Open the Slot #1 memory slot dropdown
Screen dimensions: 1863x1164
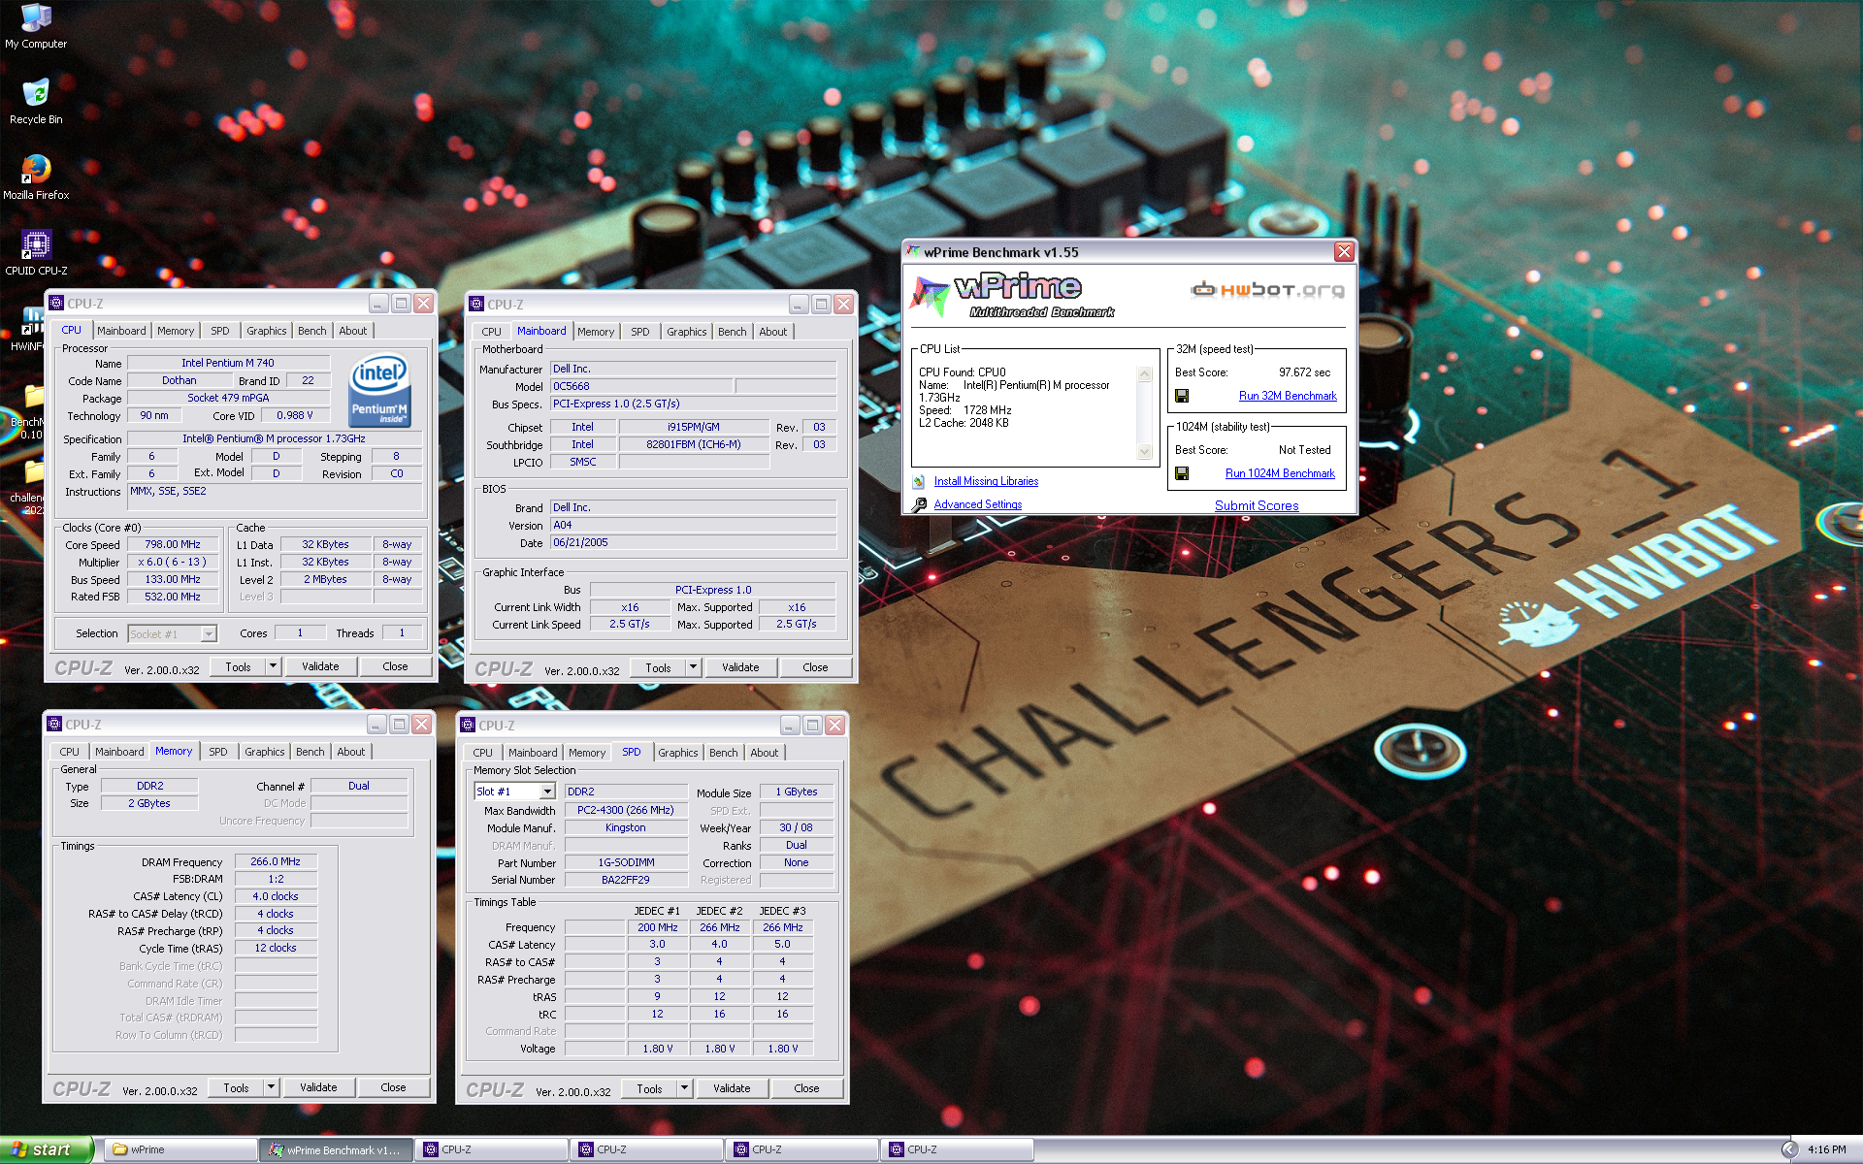point(547,792)
